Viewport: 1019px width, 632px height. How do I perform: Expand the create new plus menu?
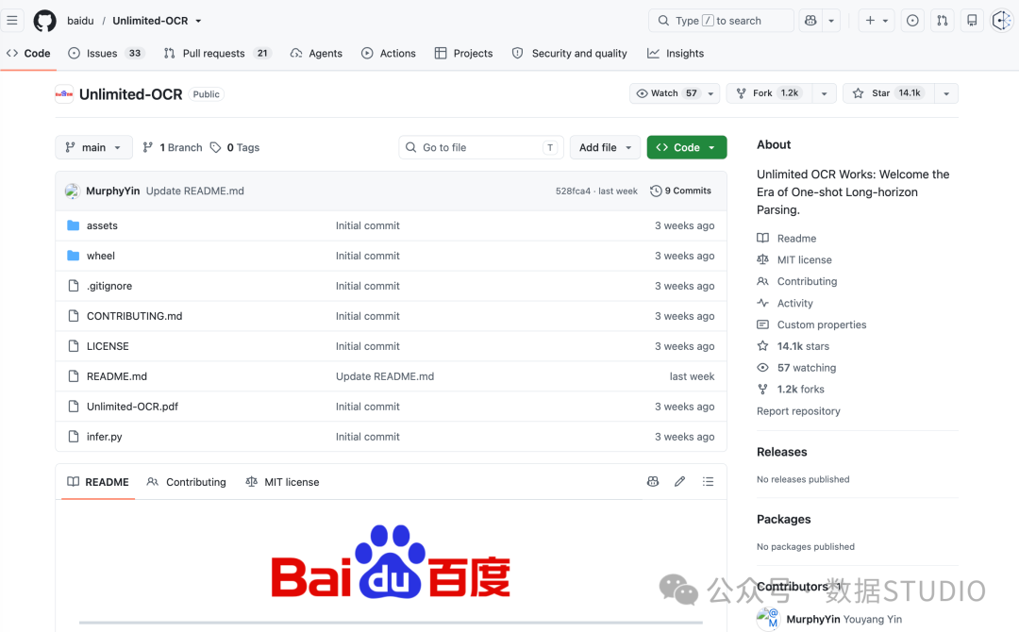(876, 21)
